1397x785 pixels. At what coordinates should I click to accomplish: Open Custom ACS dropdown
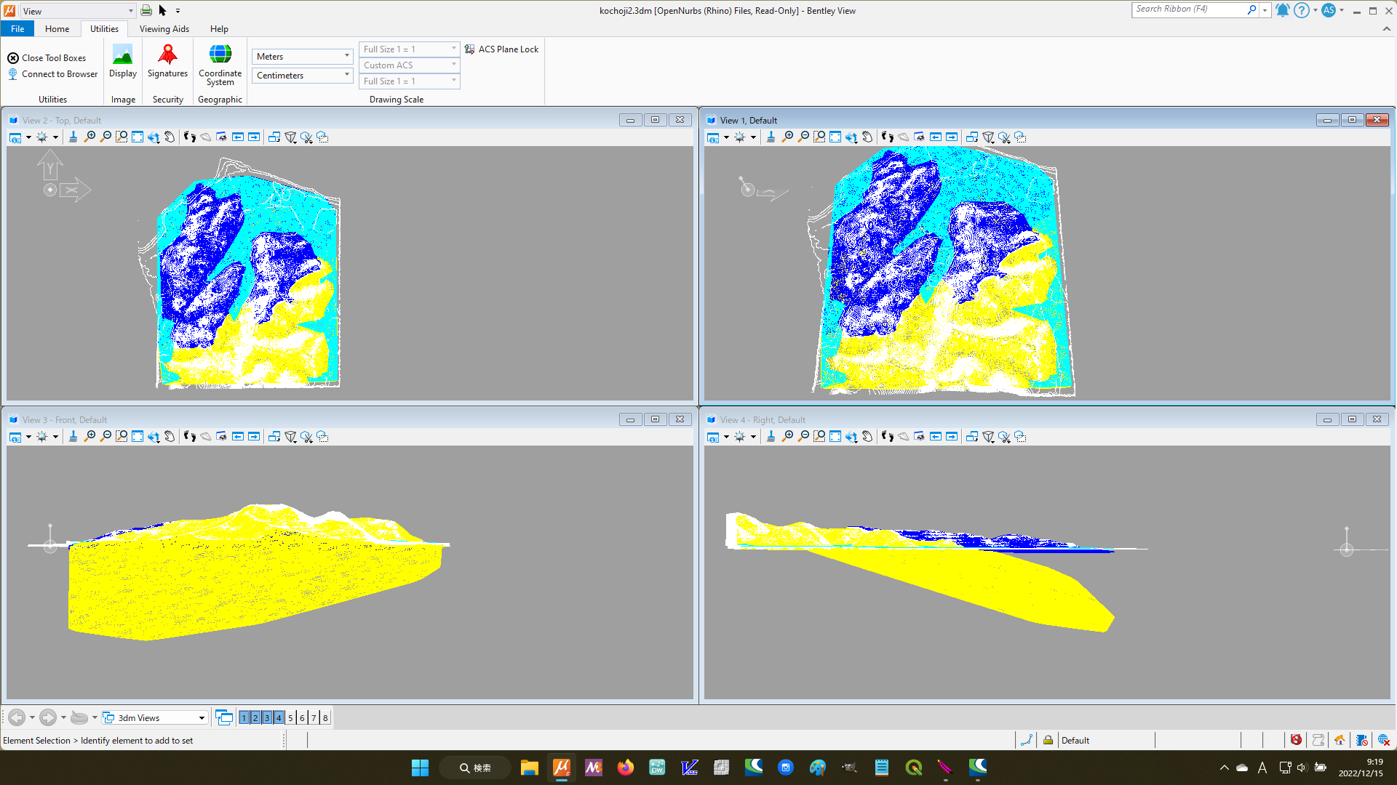click(x=409, y=65)
